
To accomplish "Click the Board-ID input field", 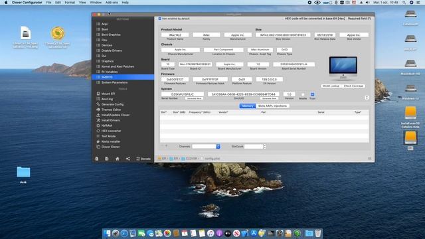I will coord(195,64).
